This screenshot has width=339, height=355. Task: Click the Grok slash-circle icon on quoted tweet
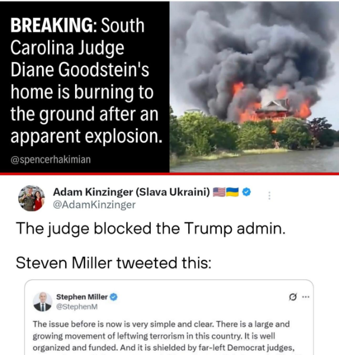pos(293,297)
